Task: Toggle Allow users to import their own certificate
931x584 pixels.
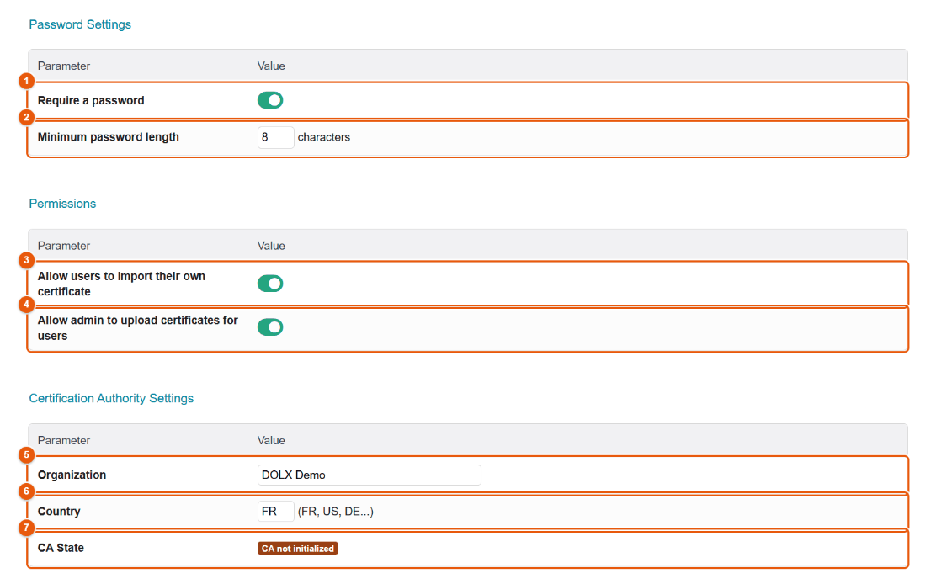Action: click(270, 284)
